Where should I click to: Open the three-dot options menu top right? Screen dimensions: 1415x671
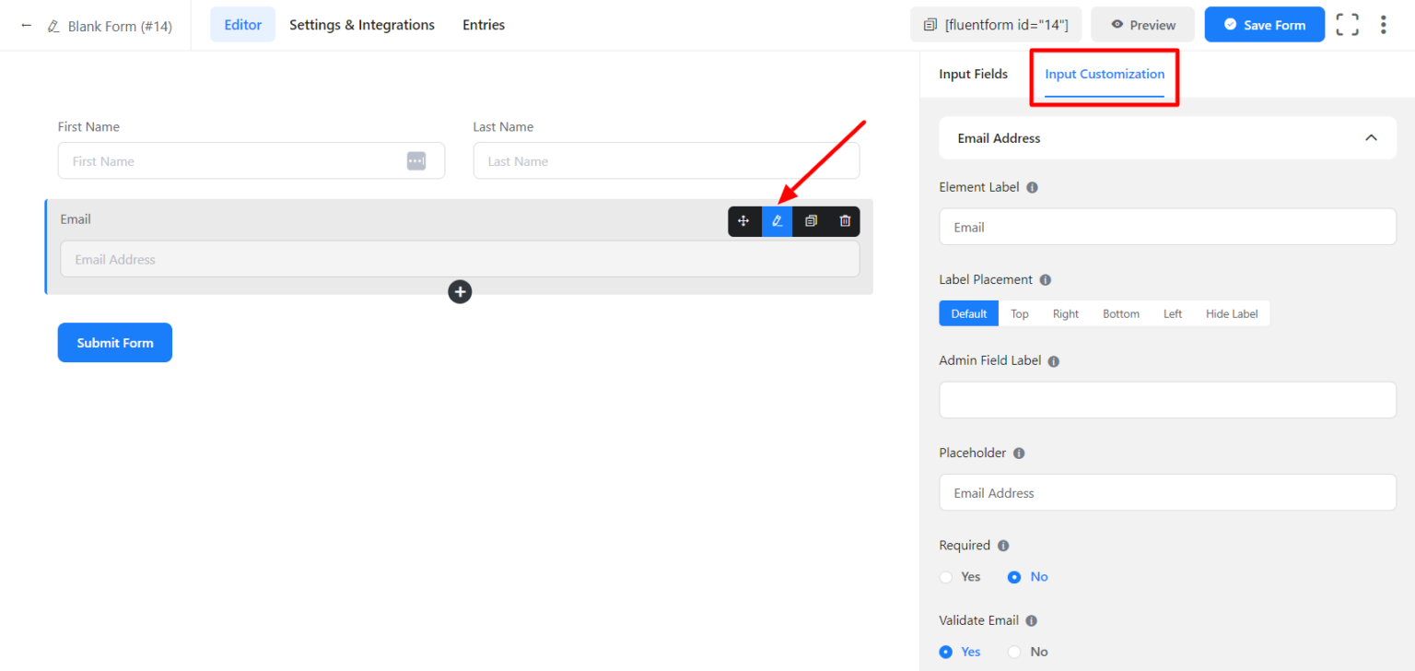[1384, 24]
